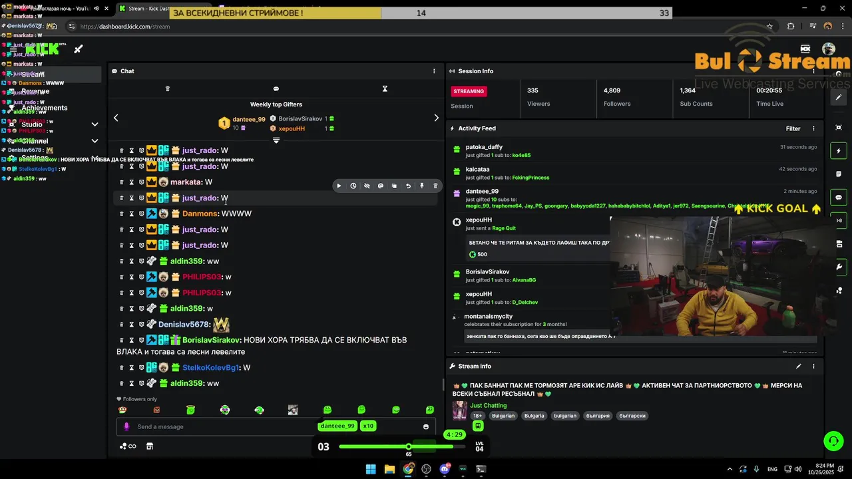Click fullscreen focus icon in right sidebar

(x=839, y=127)
